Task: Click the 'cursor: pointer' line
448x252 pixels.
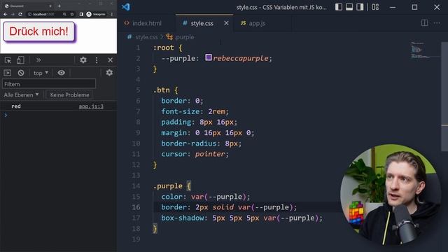Action: pos(195,154)
